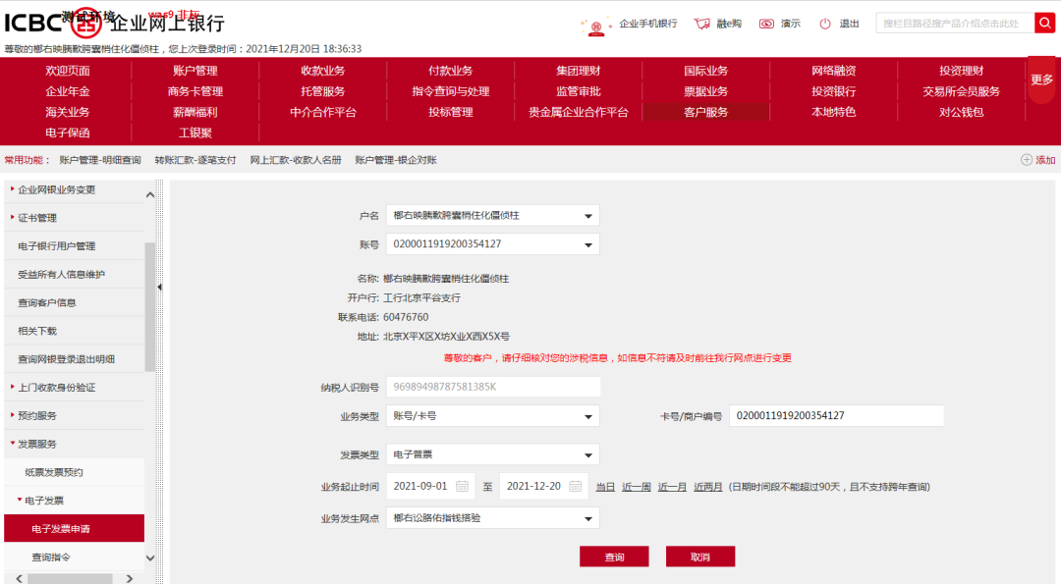Click the 融e购 shopping cart icon
Screen dimensions: 1061x584
(701, 23)
